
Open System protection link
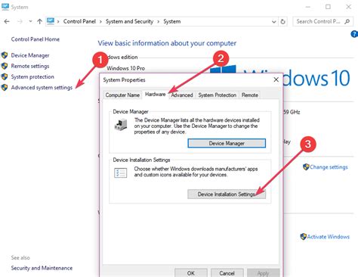32,76
